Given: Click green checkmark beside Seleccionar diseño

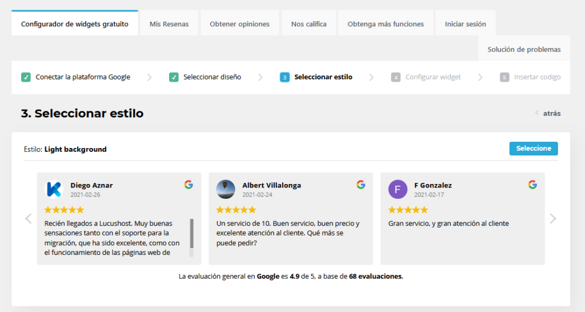Looking at the screenshot, I should pos(174,77).
